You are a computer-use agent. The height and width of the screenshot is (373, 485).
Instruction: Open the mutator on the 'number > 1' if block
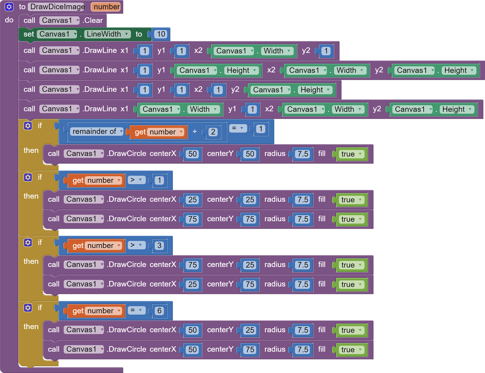pos(28,177)
